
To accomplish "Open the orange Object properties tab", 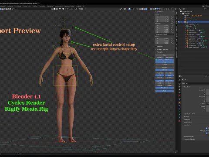I will (x=179, y=103).
